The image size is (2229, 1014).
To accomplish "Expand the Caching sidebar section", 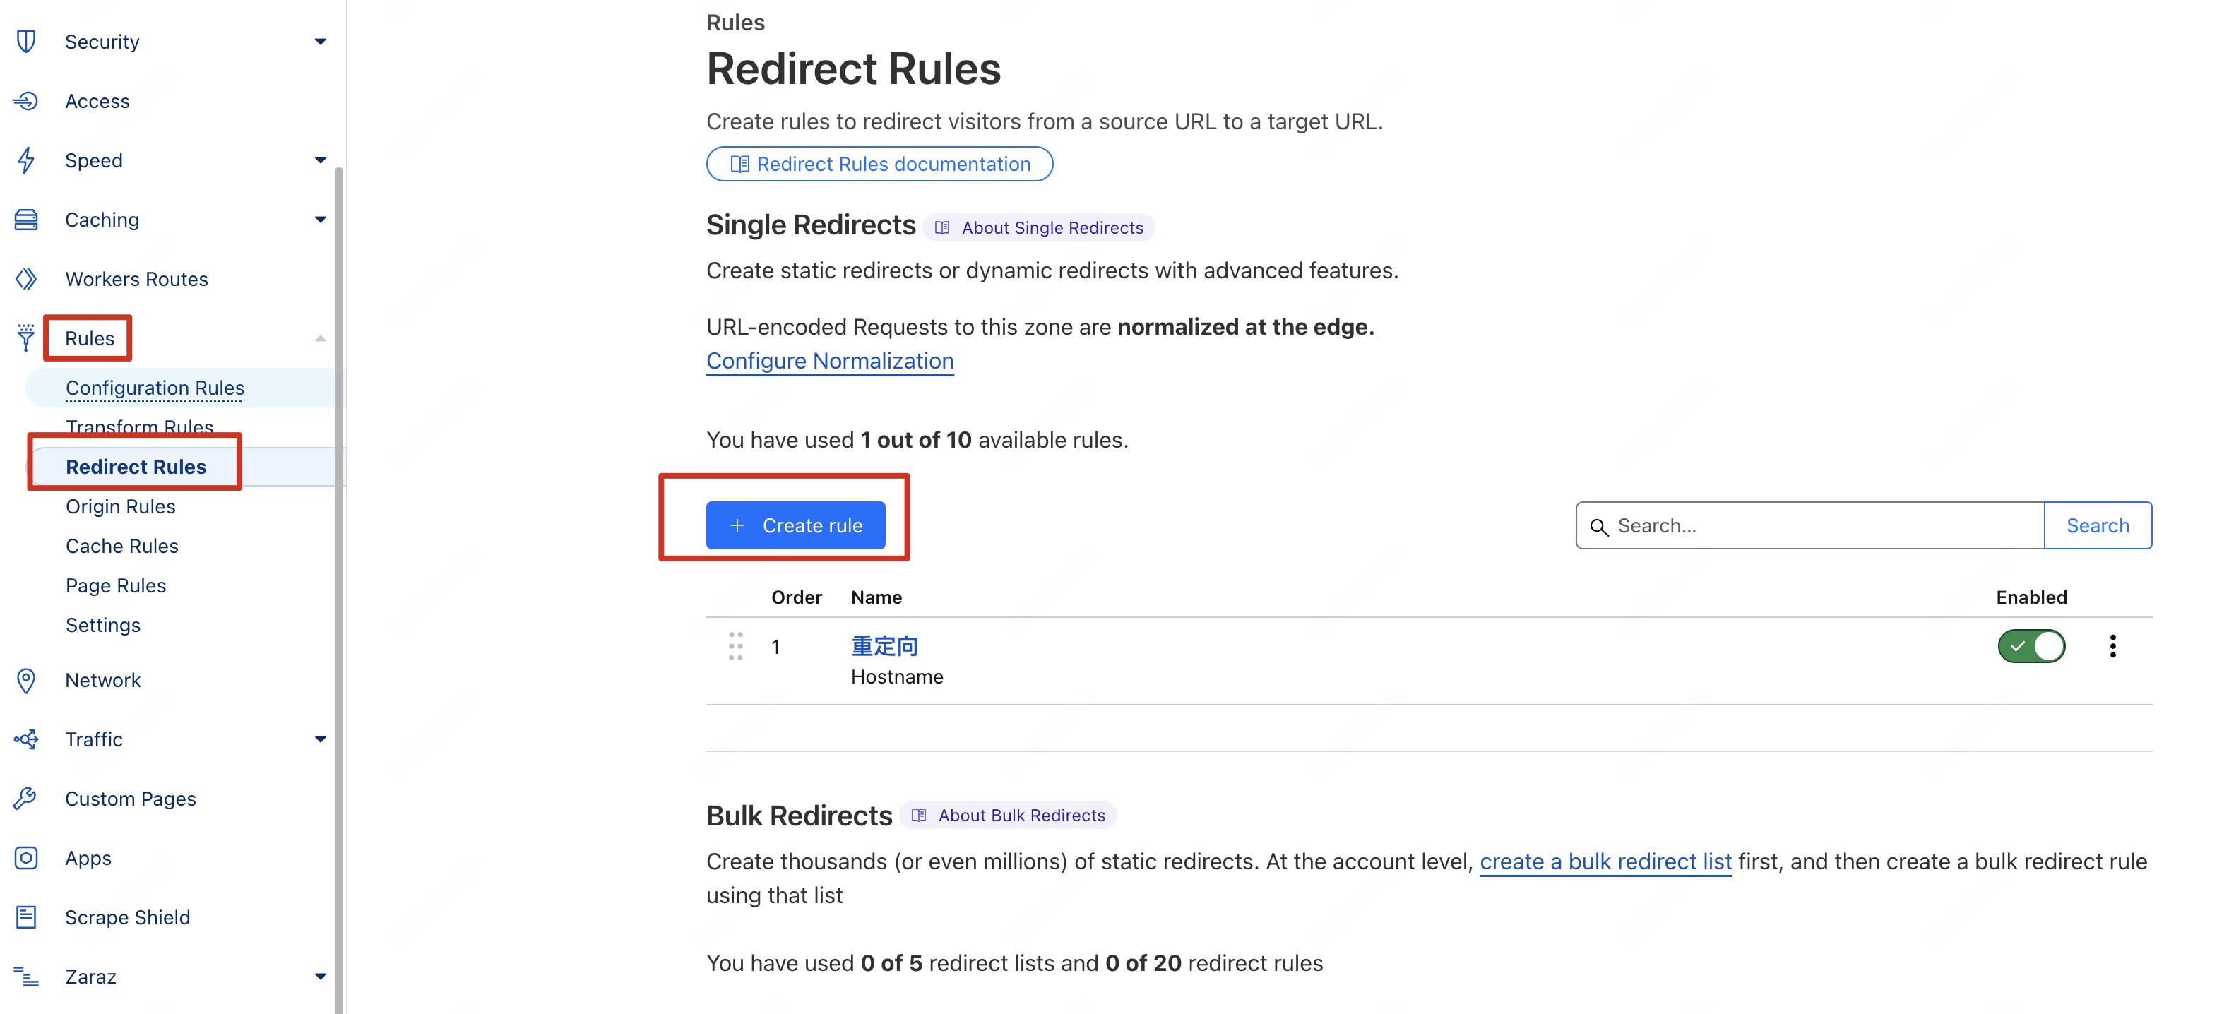I will click(320, 220).
